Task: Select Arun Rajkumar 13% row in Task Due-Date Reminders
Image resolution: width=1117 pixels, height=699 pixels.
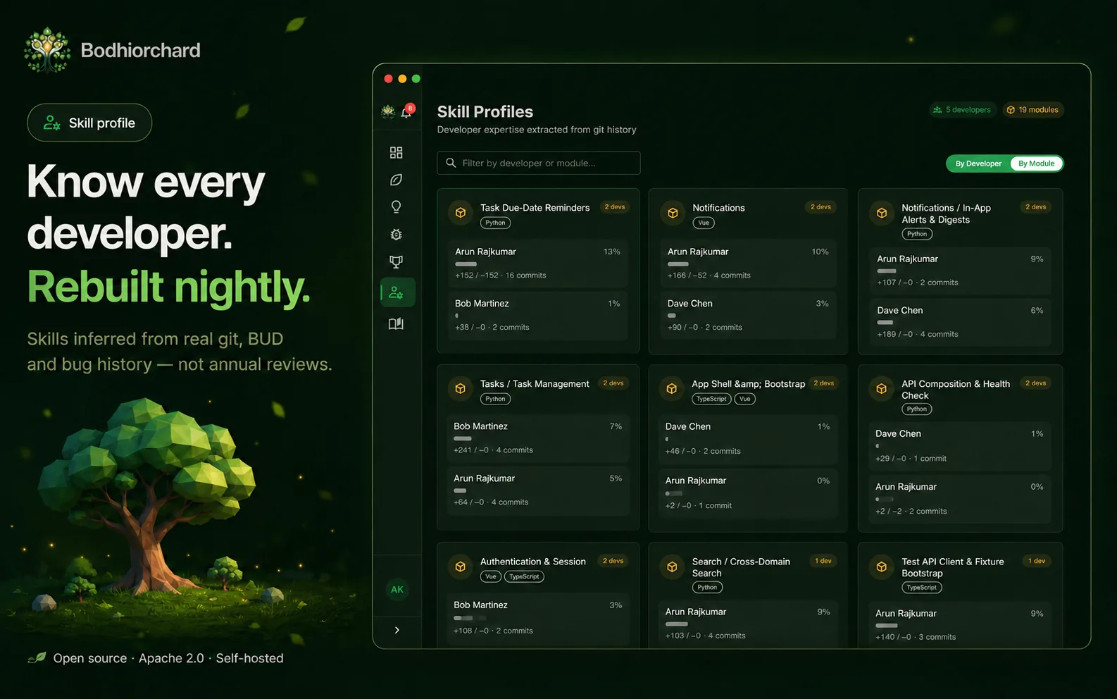Action: (538, 263)
